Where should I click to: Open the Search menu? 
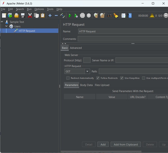[x=20, y=9]
